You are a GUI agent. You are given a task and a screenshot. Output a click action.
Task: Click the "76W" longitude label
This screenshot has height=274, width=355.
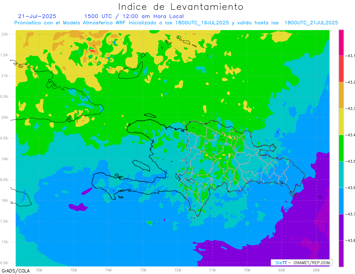[x=39, y=270]
